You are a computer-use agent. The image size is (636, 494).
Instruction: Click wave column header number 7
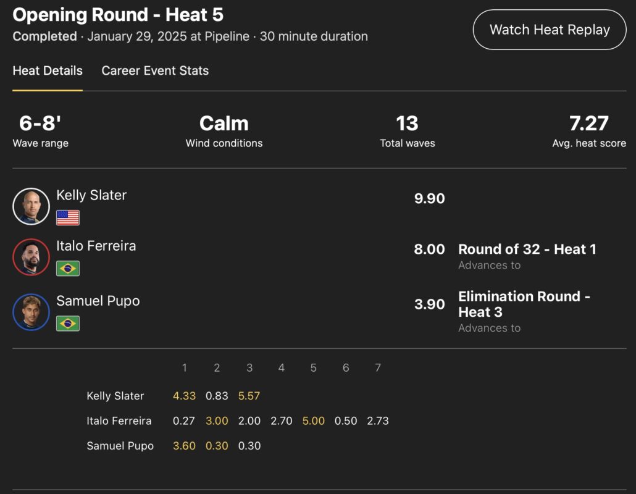378,368
